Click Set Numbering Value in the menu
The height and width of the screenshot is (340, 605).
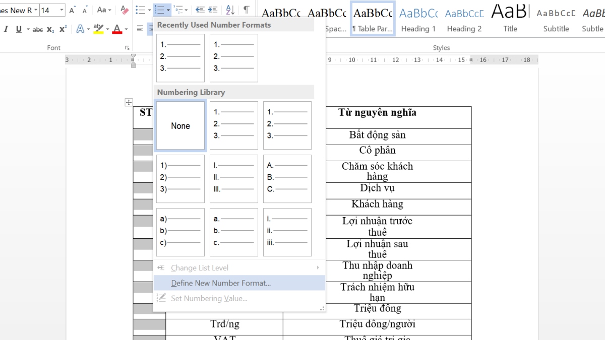click(x=210, y=298)
